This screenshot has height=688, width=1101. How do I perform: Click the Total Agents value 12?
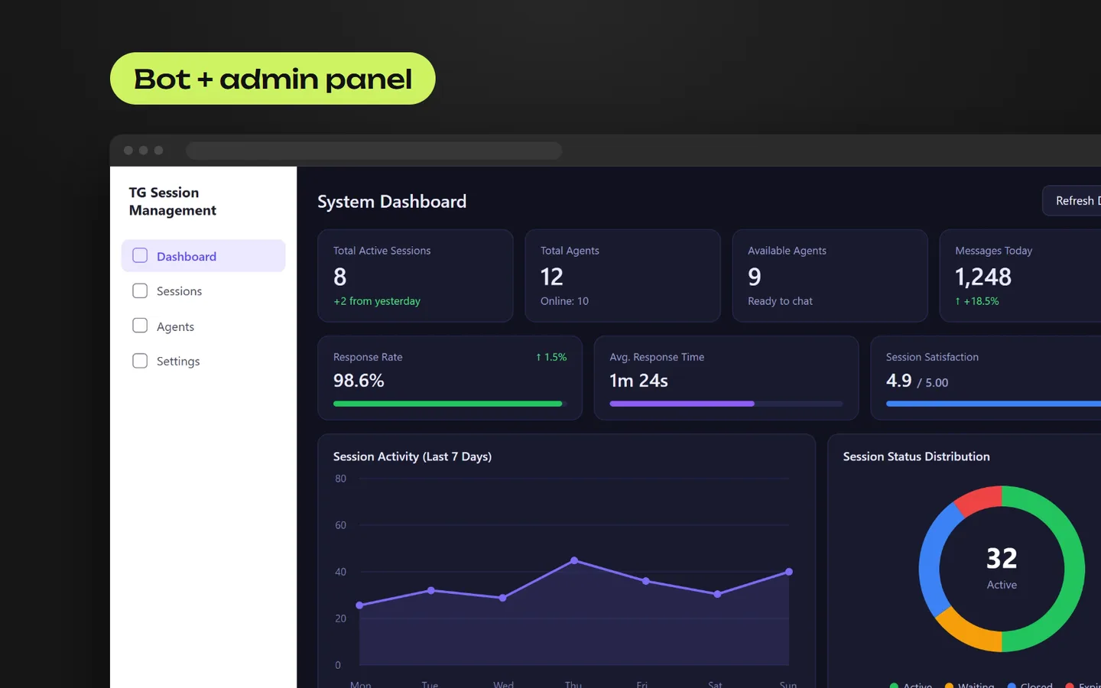tap(552, 277)
